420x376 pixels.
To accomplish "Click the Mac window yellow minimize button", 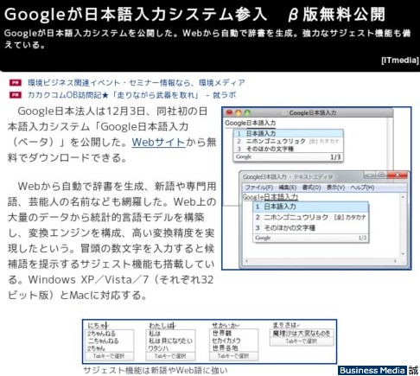I will 239,112.
